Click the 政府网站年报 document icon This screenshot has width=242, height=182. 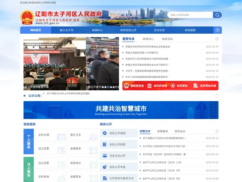point(196,86)
